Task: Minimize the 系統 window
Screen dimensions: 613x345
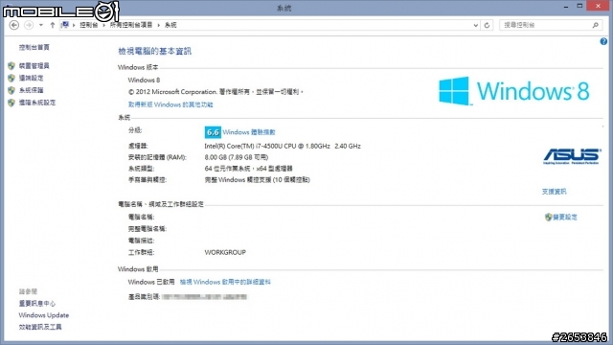Action: click(566, 7)
